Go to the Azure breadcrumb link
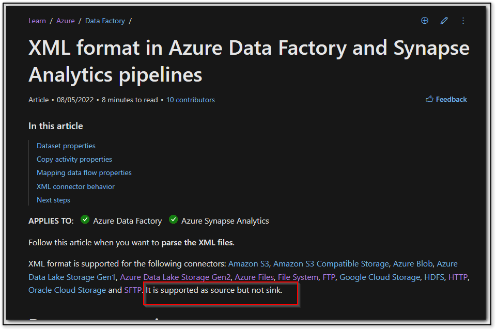The image size is (496, 330). (66, 21)
